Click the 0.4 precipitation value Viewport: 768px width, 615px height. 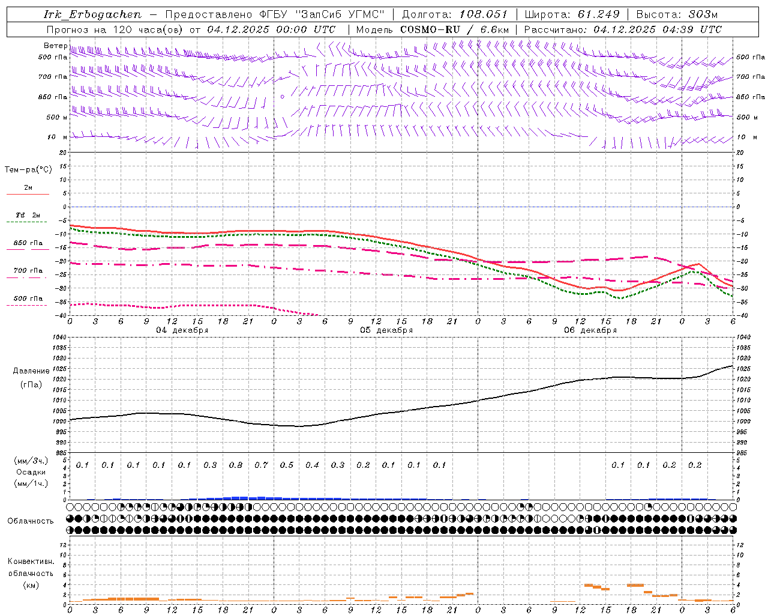(x=312, y=465)
